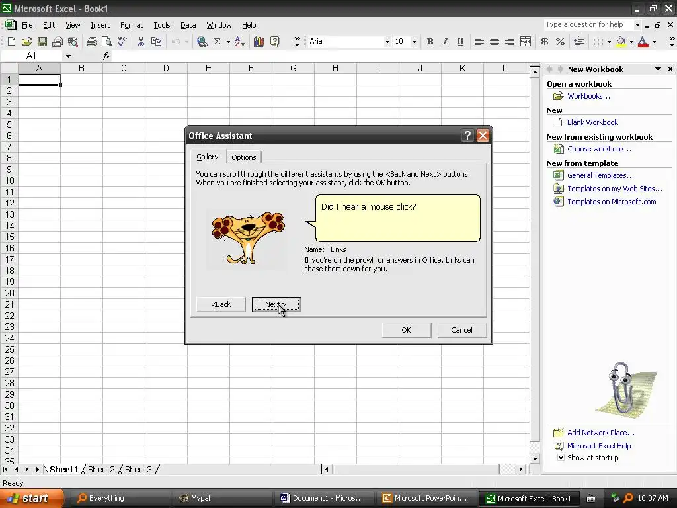
Task: Click the Insert Function fx icon
Action: [x=106, y=56]
